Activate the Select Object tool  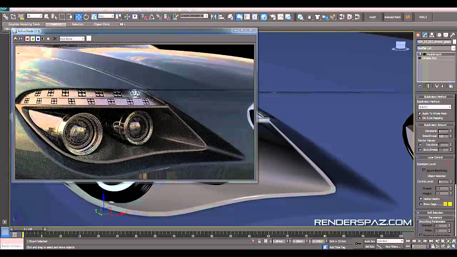(47, 17)
